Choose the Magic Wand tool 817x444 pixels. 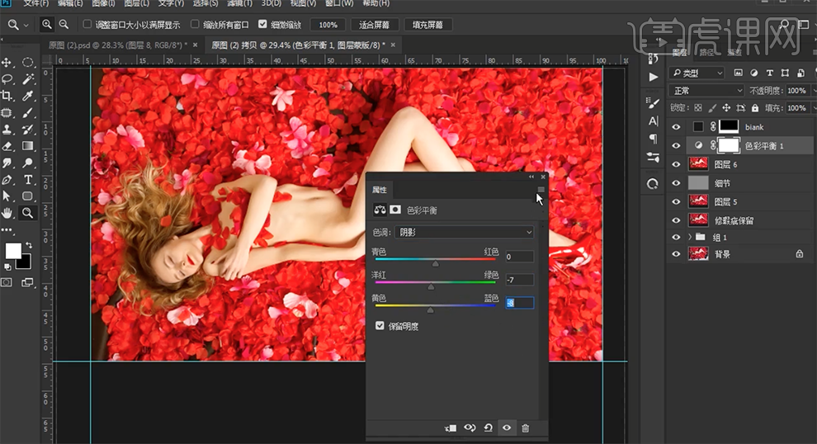pyautogui.click(x=28, y=79)
